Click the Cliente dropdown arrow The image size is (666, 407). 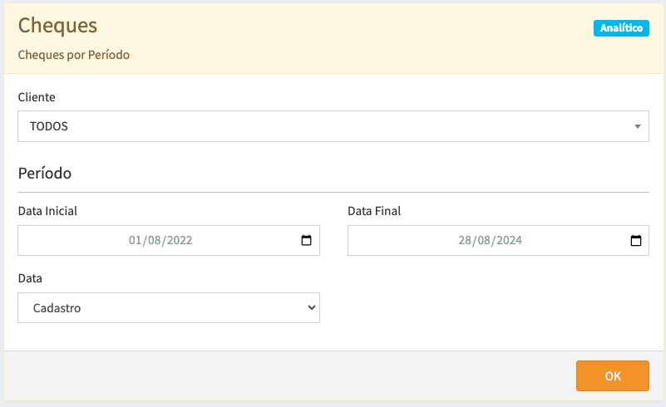pyautogui.click(x=637, y=126)
